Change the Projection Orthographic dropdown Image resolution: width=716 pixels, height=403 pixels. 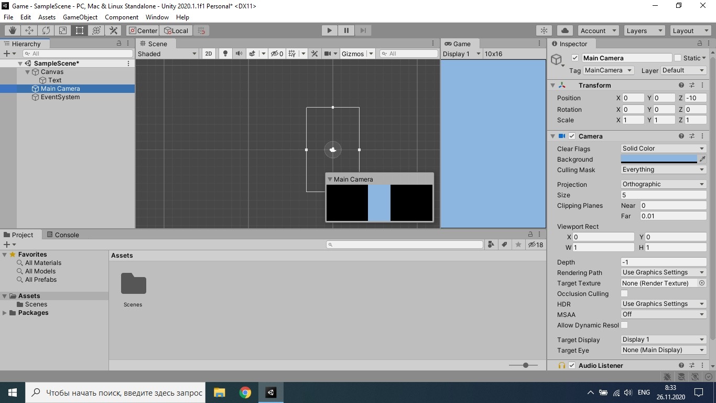click(664, 184)
